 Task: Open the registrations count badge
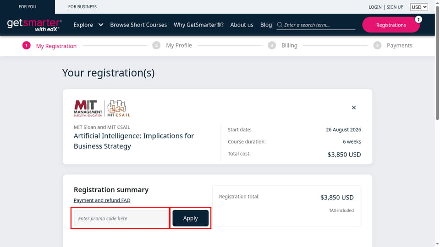(418, 19)
